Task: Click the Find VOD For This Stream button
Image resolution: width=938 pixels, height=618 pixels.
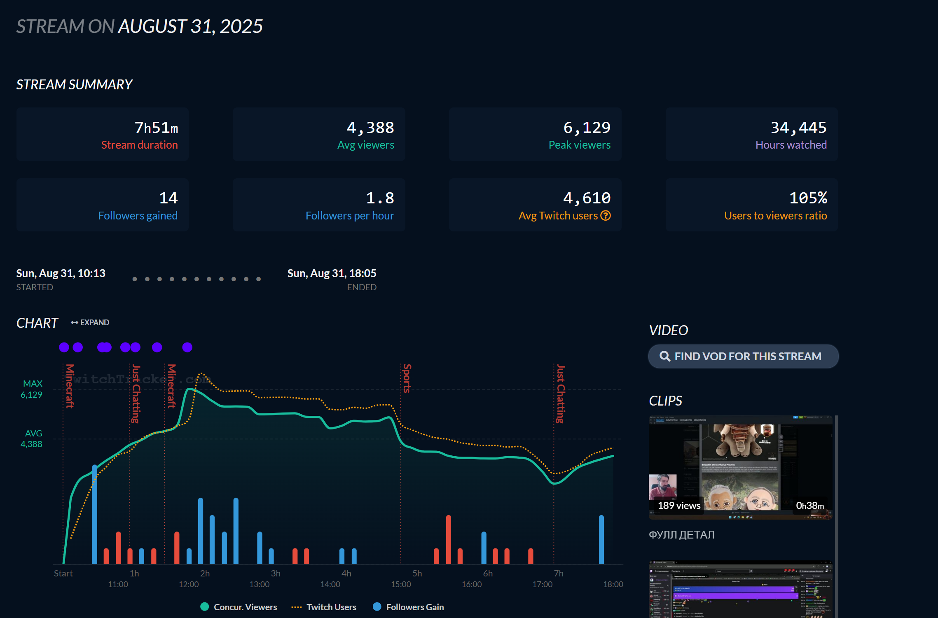Action: coord(743,356)
